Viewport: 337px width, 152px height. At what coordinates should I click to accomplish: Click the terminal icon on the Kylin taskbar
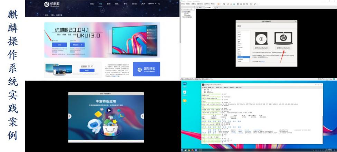click(x=200, y=150)
